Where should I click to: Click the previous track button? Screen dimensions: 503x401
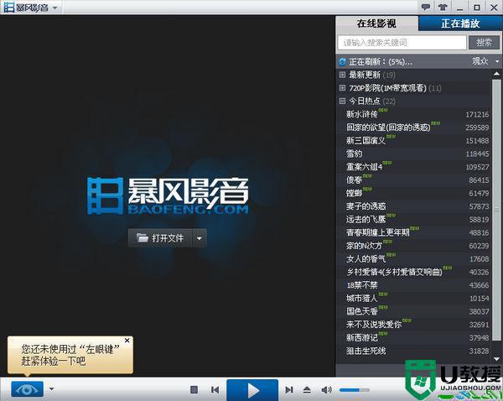click(x=215, y=390)
